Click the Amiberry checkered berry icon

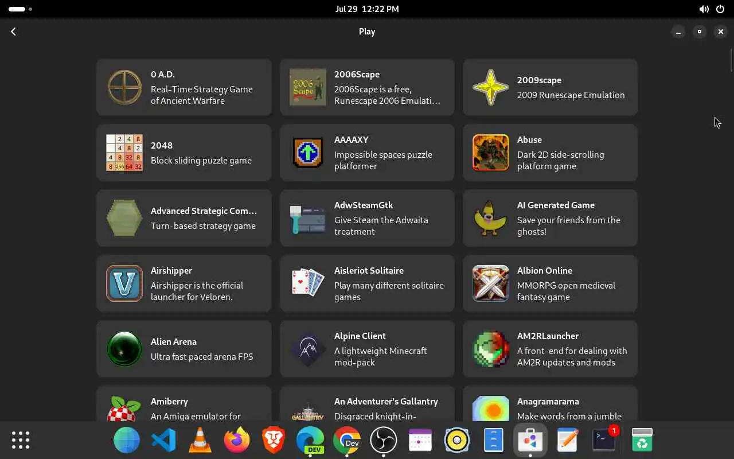tap(124, 409)
